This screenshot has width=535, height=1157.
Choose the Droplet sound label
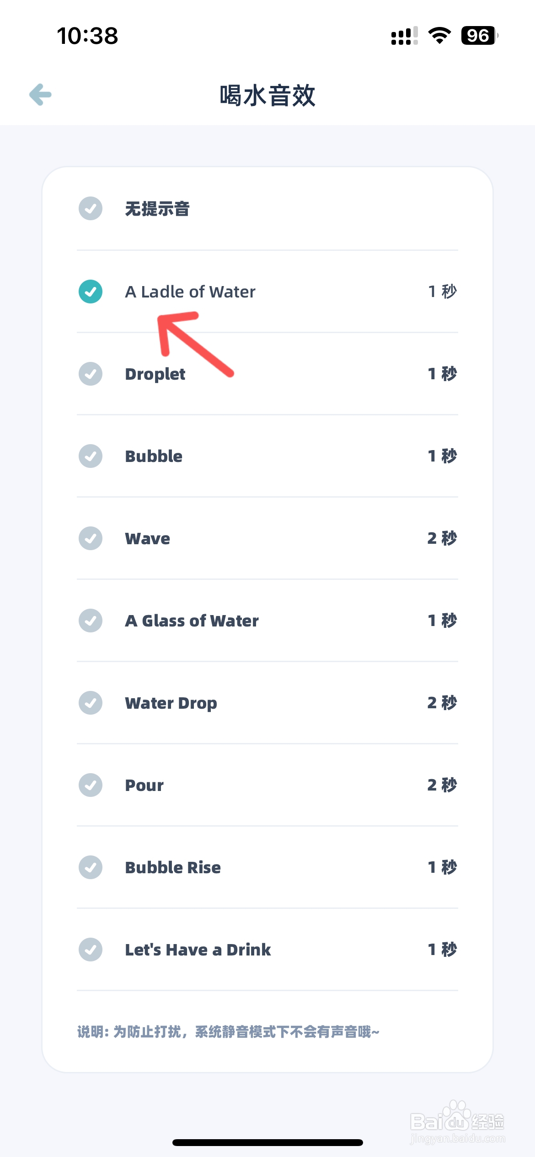155,374
